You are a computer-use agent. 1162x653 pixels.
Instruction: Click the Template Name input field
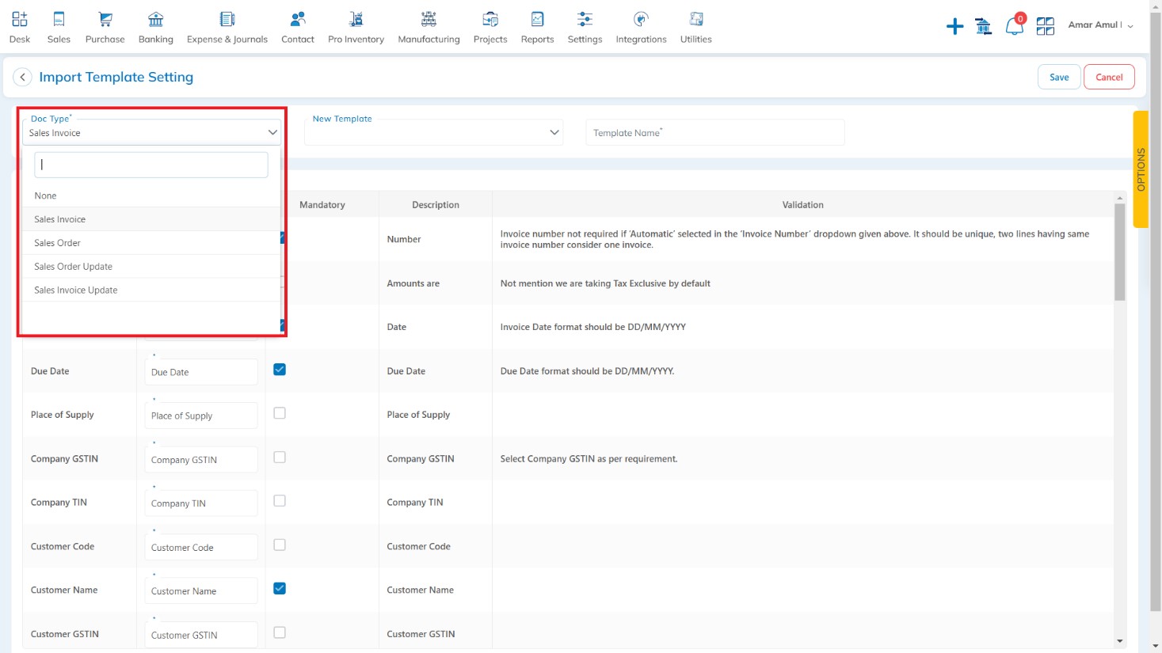(715, 132)
